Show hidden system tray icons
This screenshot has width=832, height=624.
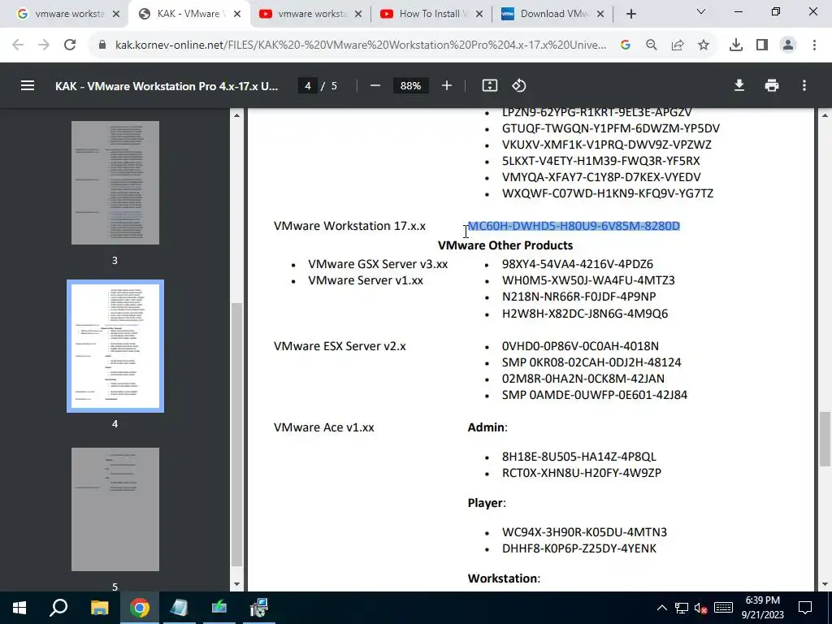click(x=661, y=608)
